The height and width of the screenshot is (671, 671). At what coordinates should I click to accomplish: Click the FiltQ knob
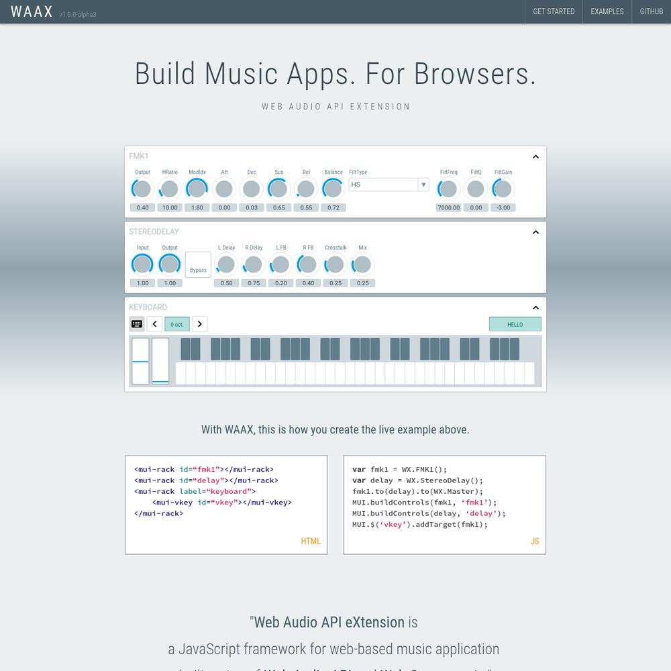[476, 189]
